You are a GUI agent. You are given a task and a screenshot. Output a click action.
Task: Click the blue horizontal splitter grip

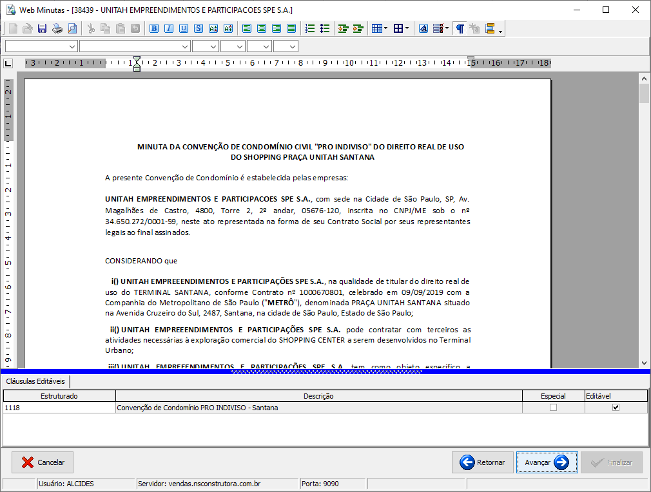click(x=326, y=372)
